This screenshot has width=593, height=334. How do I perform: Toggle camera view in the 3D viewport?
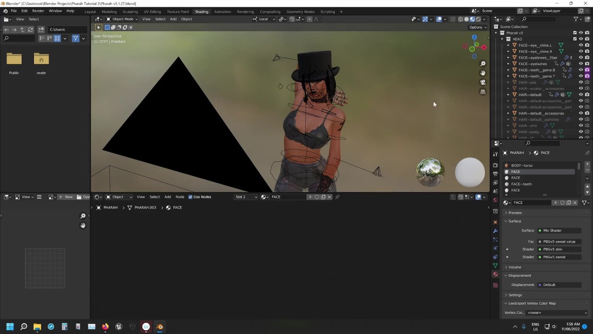[483, 82]
